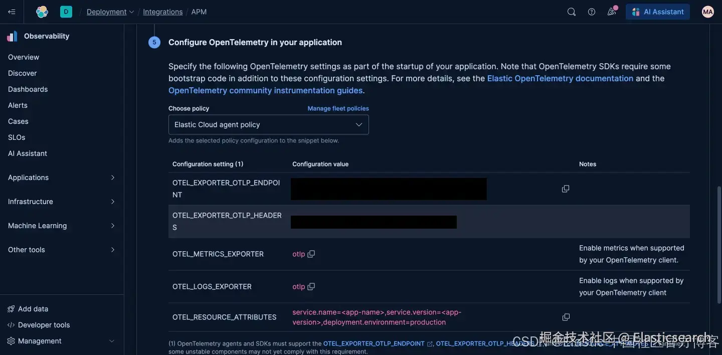
Task: Open Dashboards in sidebar
Action: coord(28,89)
